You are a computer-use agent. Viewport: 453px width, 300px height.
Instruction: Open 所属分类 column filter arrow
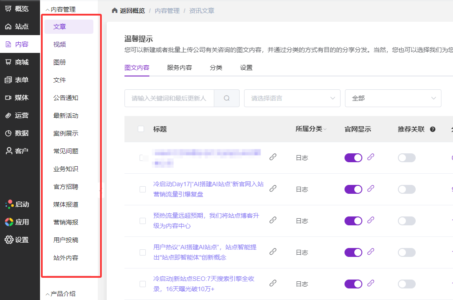(x=325, y=129)
